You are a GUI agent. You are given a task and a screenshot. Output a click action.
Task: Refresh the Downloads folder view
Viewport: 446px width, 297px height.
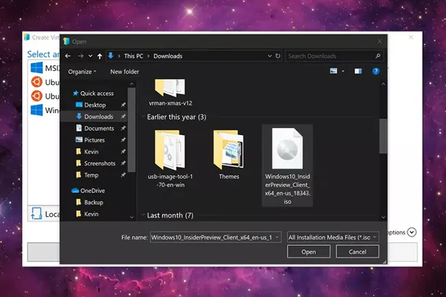pos(277,56)
